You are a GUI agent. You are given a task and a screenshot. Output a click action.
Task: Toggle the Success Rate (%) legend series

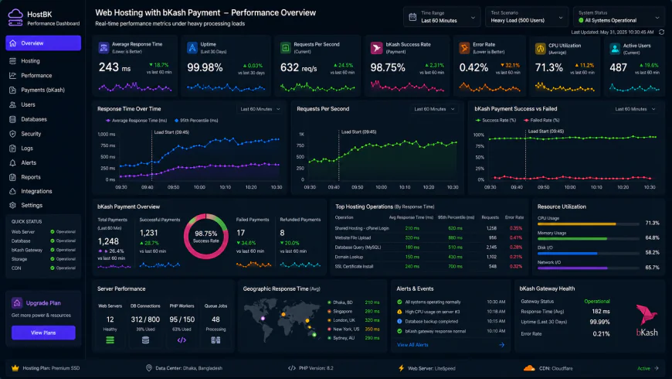pyautogui.click(x=496, y=121)
